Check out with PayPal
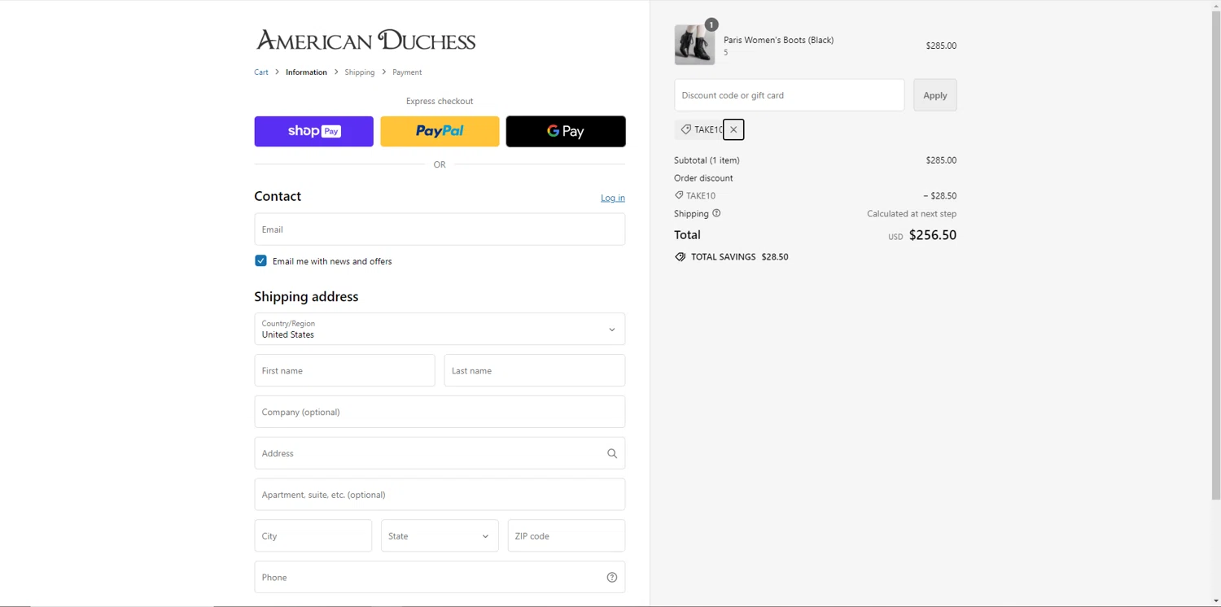This screenshot has height=607, width=1221. [440, 131]
